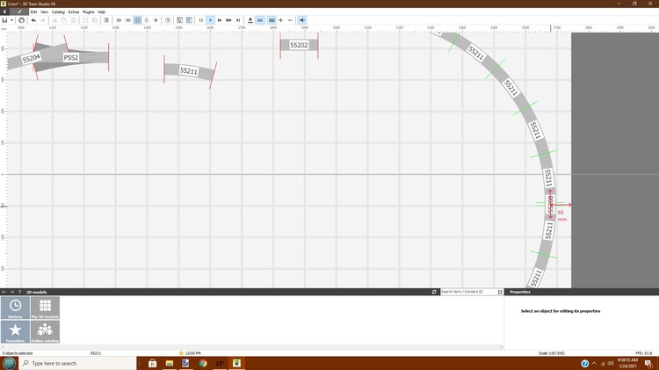
Task: Open My 3D models tile
Action: point(45,308)
